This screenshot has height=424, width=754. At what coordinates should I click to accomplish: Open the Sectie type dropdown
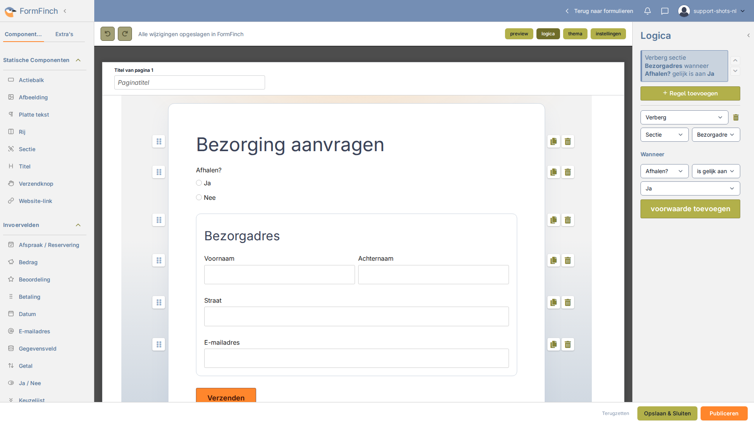click(x=664, y=135)
